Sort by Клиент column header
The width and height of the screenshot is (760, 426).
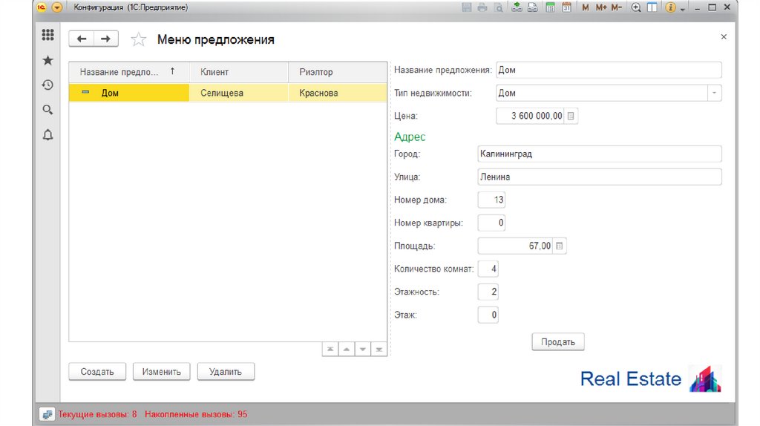(x=239, y=72)
